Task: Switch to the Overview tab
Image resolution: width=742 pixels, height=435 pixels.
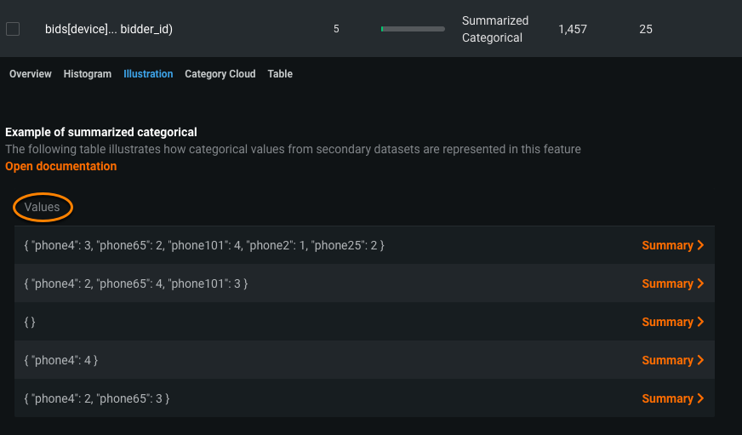Action: [x=31, y=74]
